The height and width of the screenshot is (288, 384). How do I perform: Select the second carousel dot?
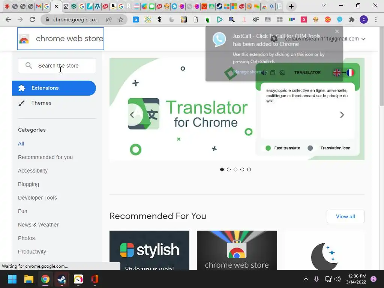tap(229, 169)
